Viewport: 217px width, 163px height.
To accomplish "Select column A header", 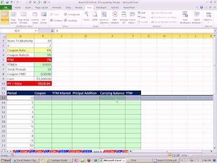I will [x=20, y=36].
